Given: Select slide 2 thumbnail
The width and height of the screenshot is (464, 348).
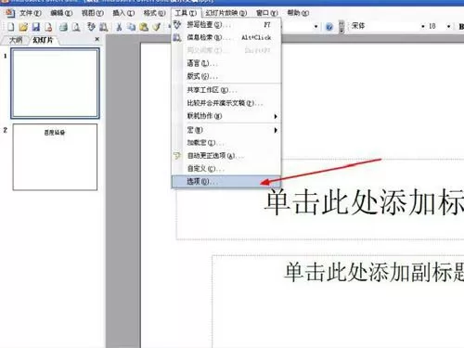Looking at the screenshot, I should pyautogui.click(x=55, y=157).
